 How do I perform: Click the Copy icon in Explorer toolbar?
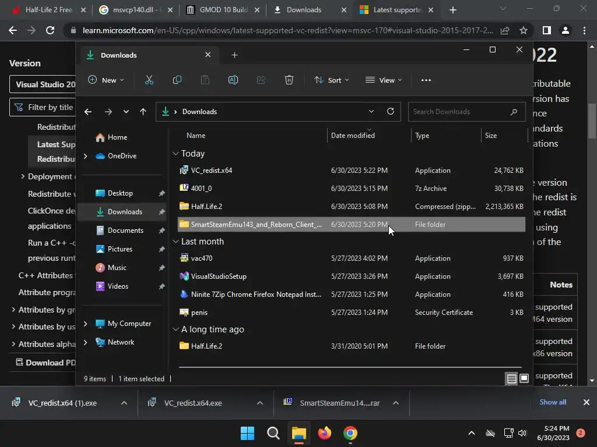point(177,80)
